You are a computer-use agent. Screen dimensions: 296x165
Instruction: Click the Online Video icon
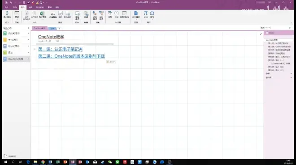(77, 15)
